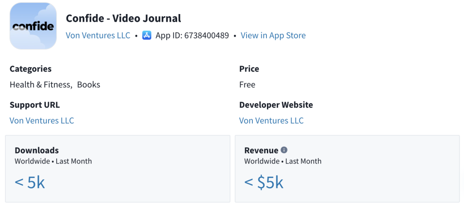The width and height of the screenshot is (464, 207).
Task: Click the Revenue info icon
Action: click(284, 150)
